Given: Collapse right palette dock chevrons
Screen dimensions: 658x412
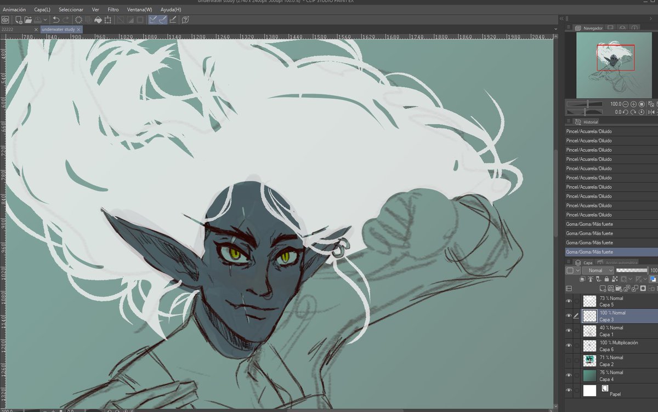Looking at the screenshot, I should [x=561, y=19].
